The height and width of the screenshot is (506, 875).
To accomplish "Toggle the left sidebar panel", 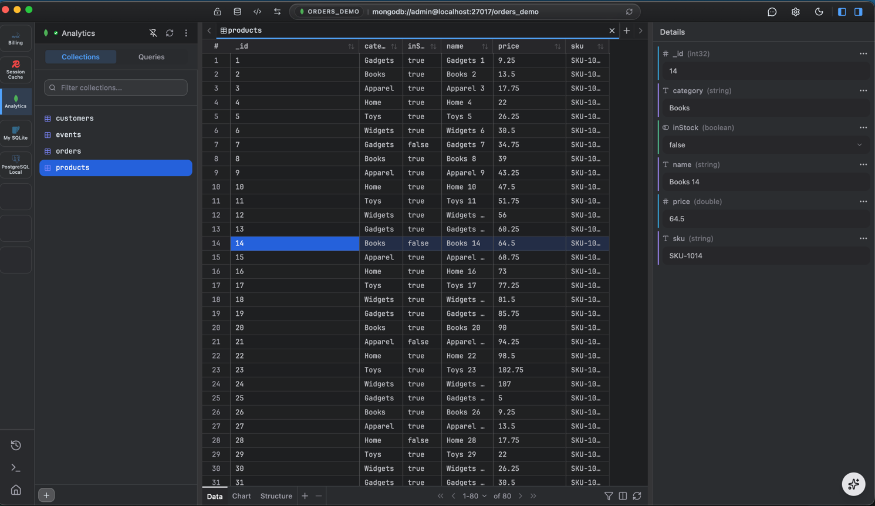I will tap(842, 12).
